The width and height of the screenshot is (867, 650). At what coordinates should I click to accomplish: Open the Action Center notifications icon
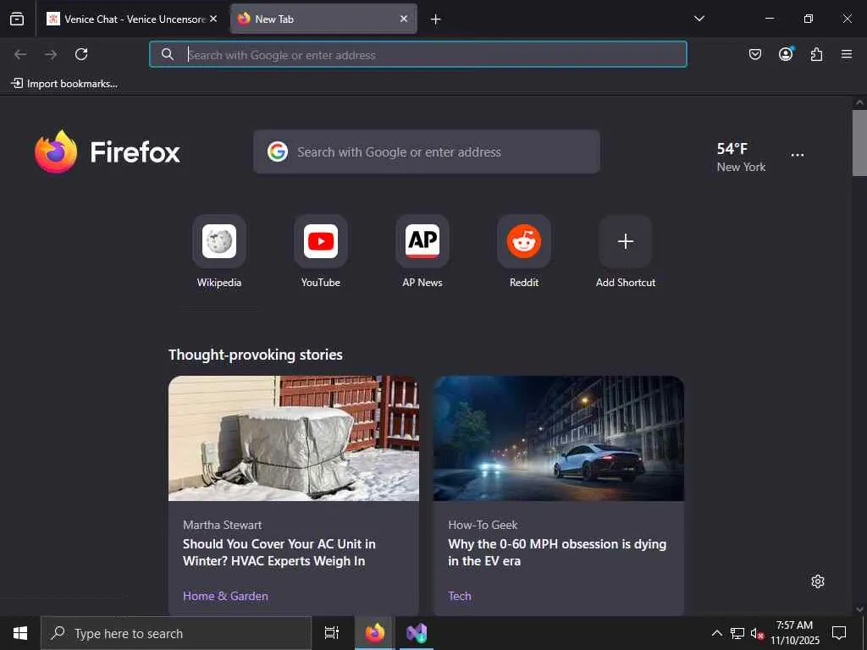839,633
